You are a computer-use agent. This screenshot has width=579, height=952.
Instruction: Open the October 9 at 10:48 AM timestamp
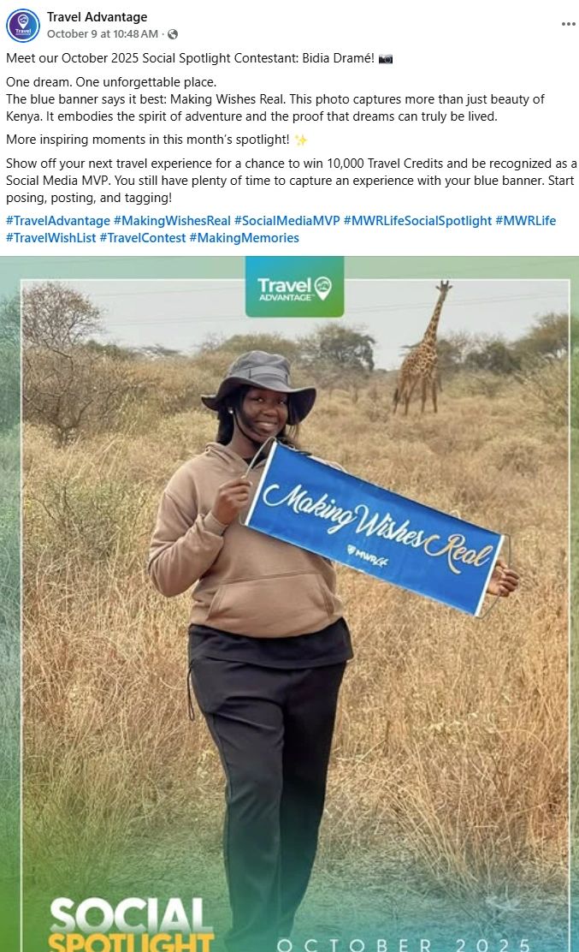tap(103, 34)
